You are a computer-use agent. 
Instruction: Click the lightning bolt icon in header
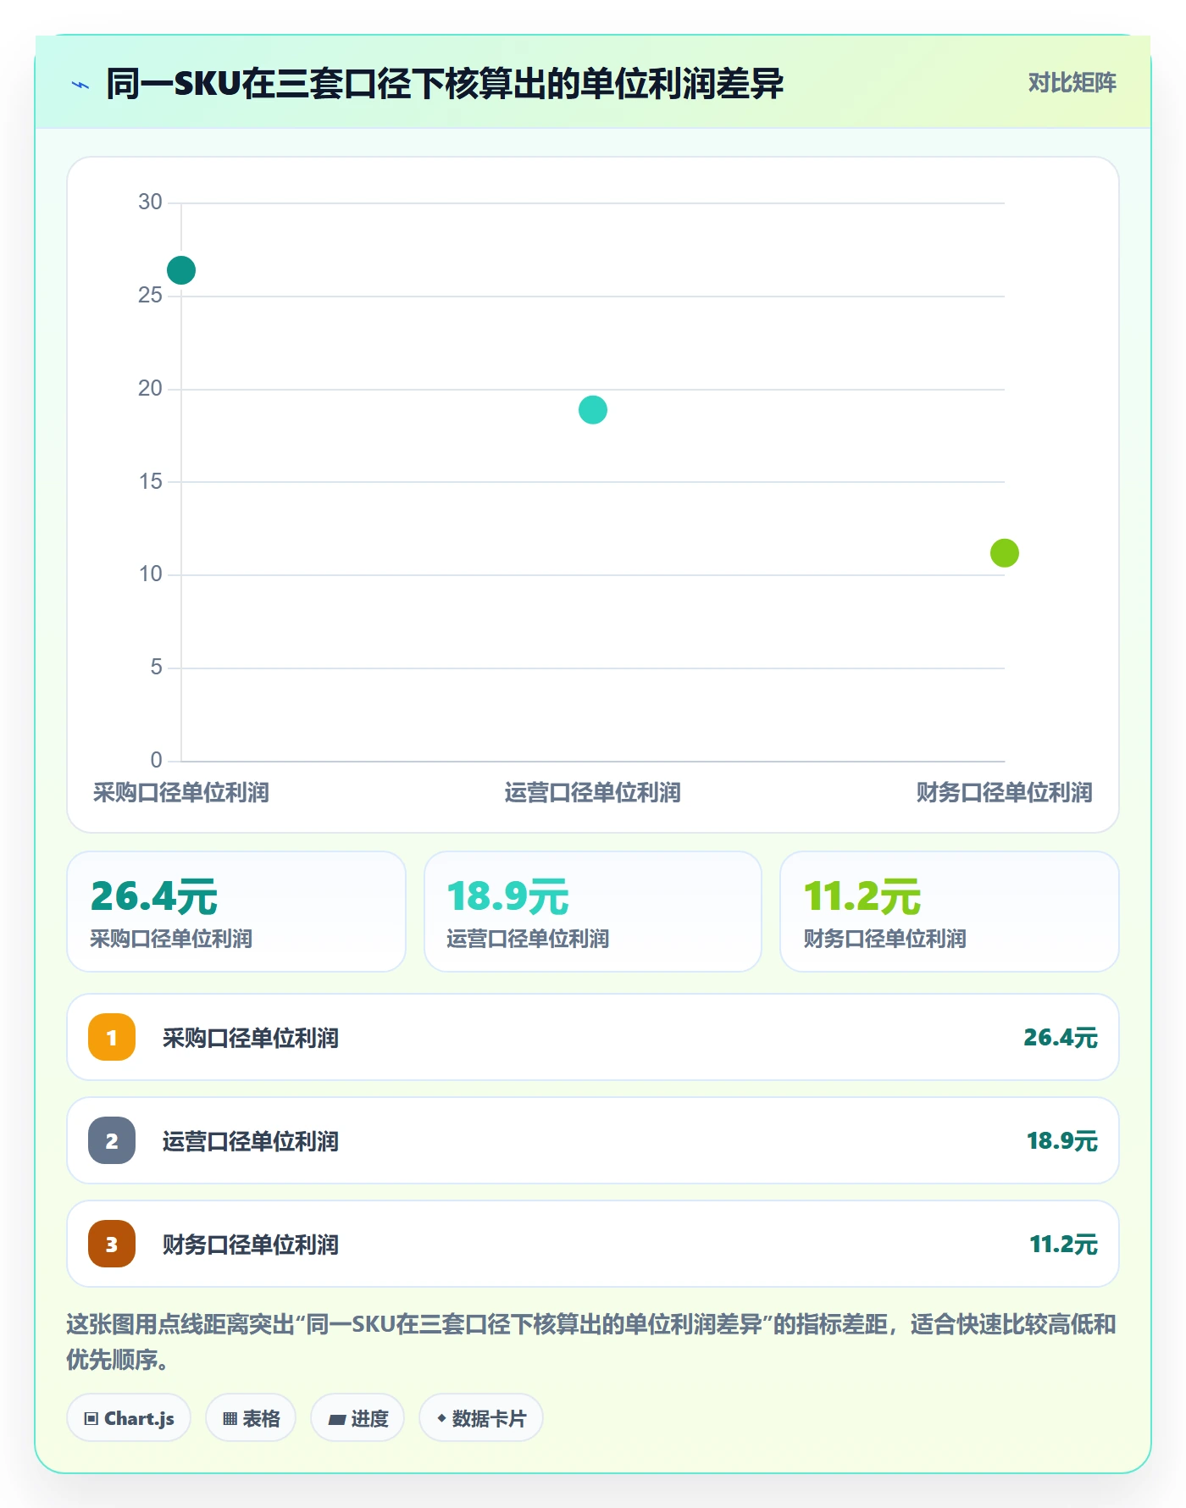80,85
